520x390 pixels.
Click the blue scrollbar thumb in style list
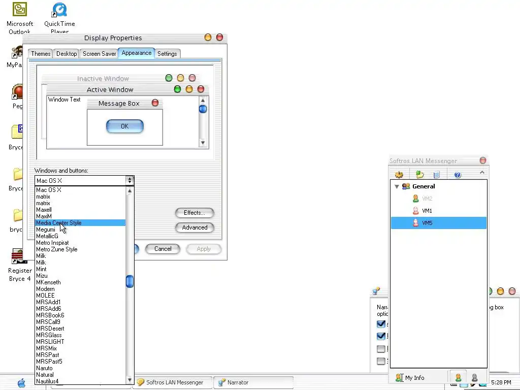tap(129, 281)
